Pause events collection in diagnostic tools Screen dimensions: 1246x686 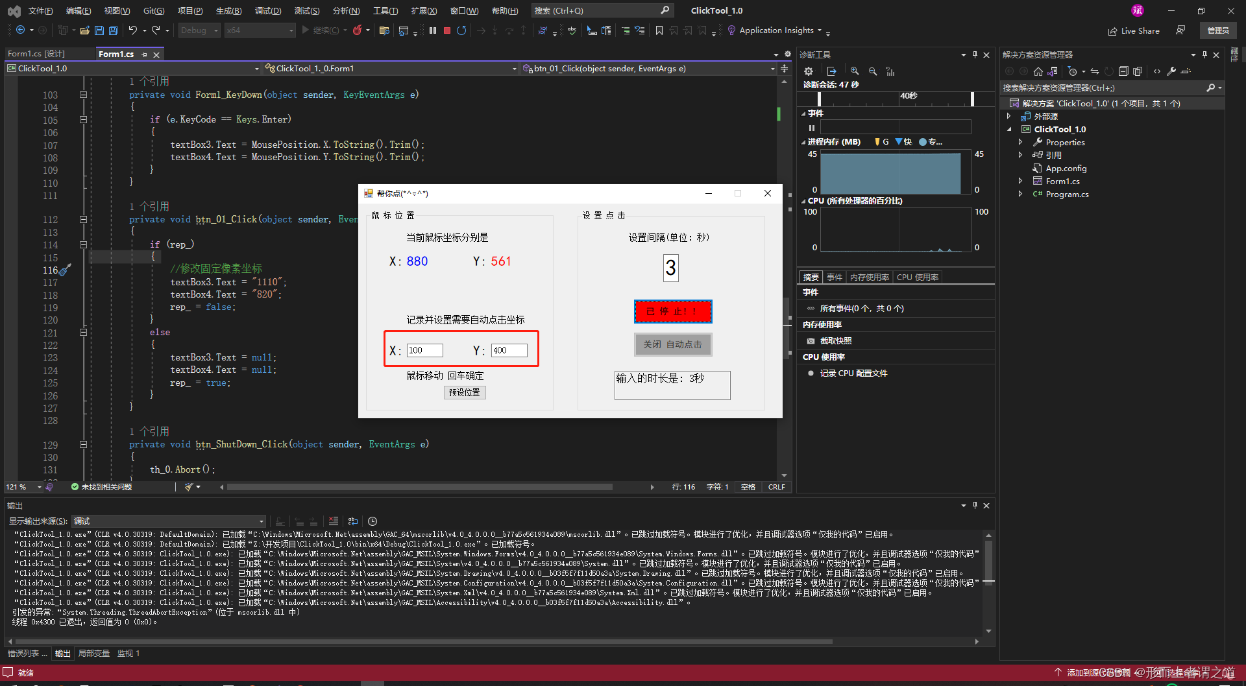(x=812, y=128)
